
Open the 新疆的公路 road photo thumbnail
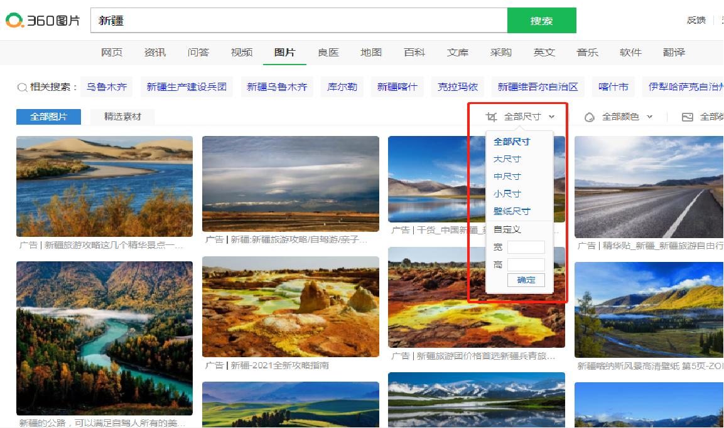pos(104,337)
